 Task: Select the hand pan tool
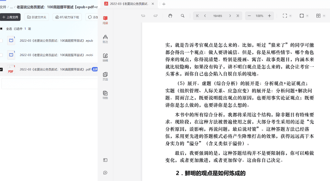[170, 16]
